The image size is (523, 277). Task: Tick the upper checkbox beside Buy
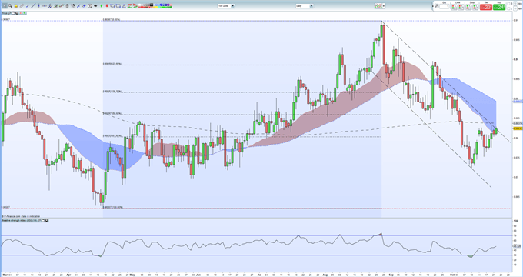508,4
